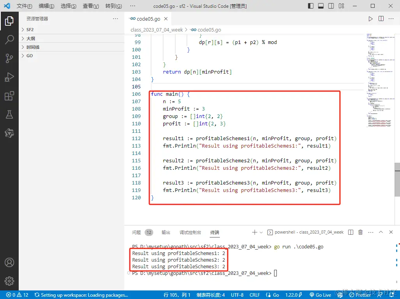Close the code05.go editor tab
The height and width of the screenshot is (299, 400).
click(166, 19)
